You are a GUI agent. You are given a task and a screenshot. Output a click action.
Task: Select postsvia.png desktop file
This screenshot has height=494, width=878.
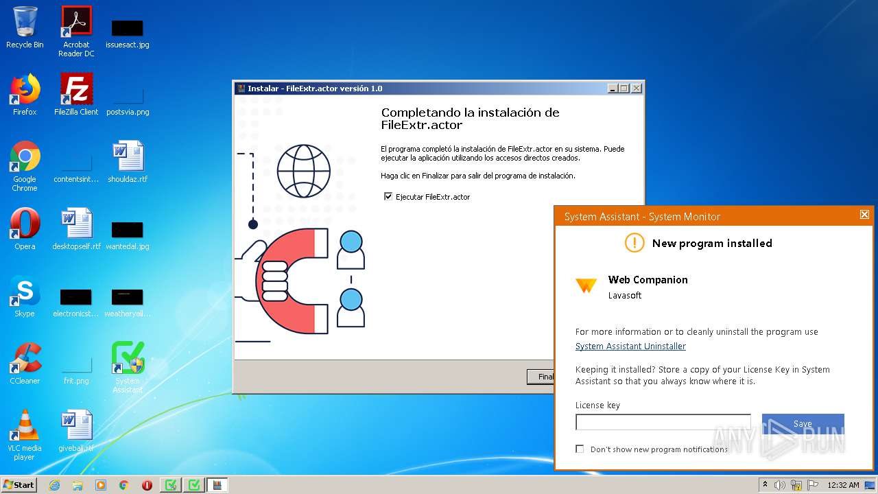128,101
